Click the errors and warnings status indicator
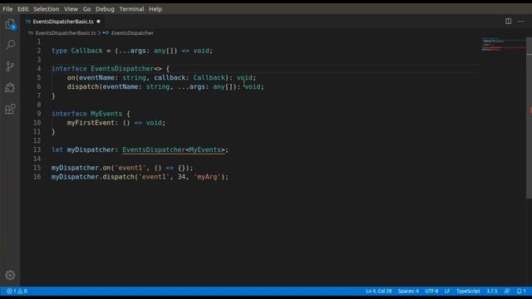 point(17,292)
